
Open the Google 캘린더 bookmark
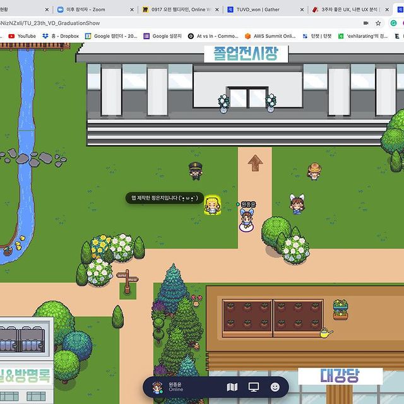click(111, 37)
